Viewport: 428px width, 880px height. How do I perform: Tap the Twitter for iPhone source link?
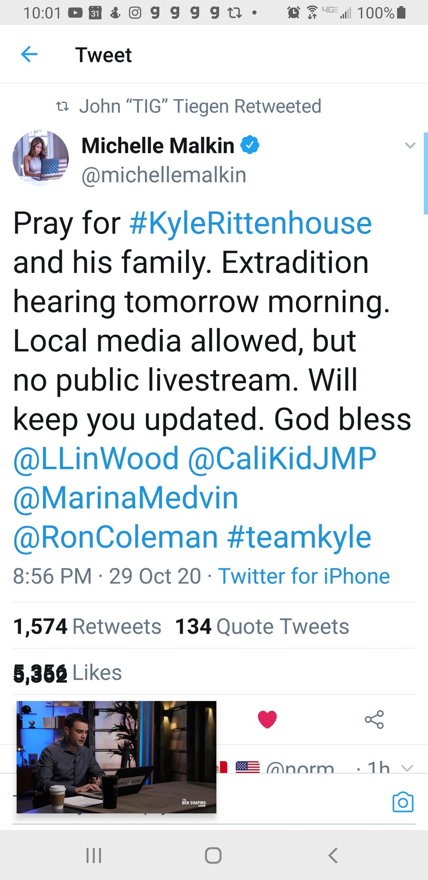click(x=304, y=576)
